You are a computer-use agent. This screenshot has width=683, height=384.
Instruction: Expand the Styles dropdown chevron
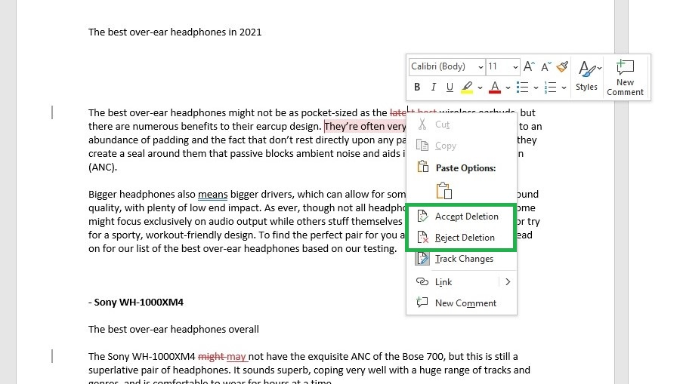pyautogui.click(x=599, y=69)
